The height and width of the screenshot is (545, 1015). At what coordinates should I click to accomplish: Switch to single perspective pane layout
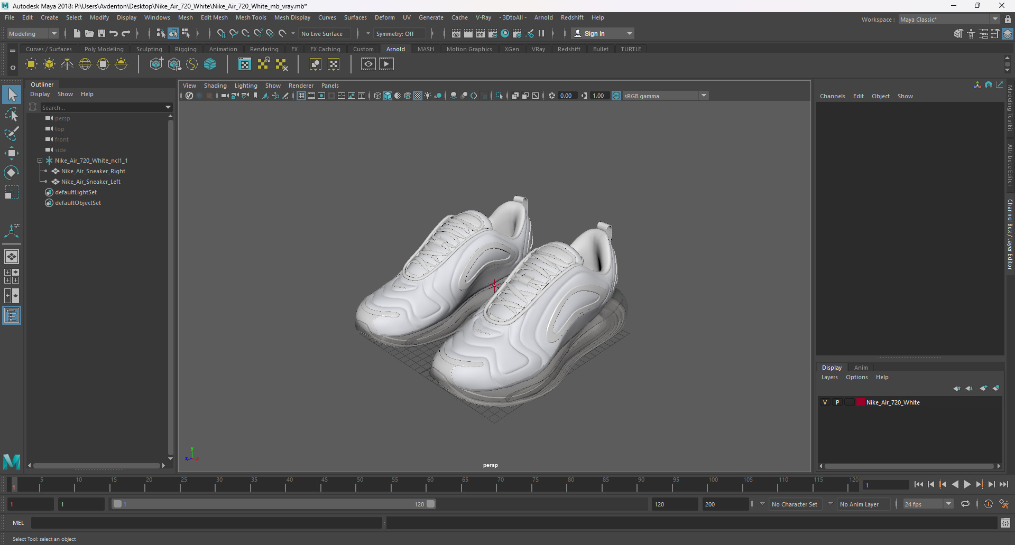[x=12, y=257]
